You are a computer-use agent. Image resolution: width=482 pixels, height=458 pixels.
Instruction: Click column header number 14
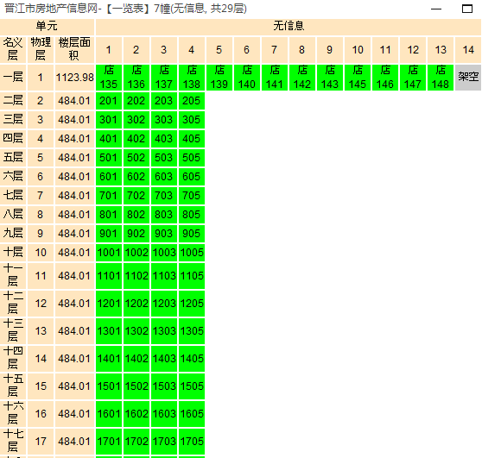click(x=468, y=50)
